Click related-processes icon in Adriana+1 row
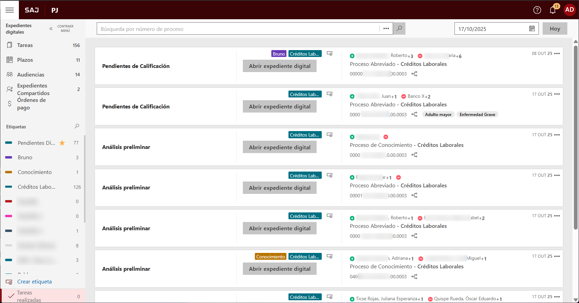 point(414,277)
